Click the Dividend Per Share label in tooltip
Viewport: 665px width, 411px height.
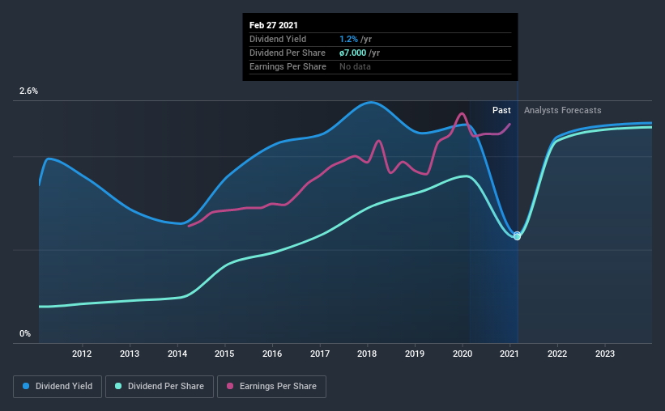click(288, 53)
